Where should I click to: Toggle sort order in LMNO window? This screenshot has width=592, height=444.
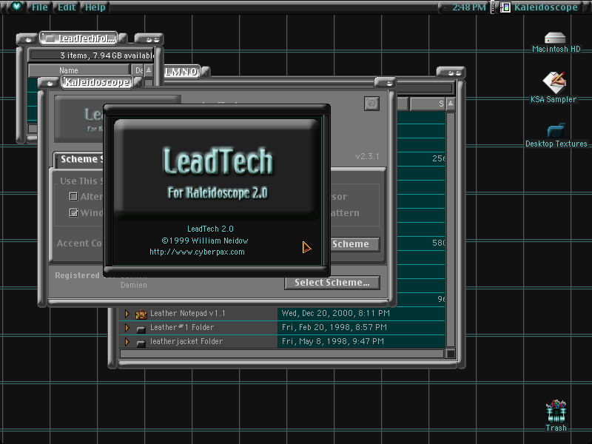[450, 104]
